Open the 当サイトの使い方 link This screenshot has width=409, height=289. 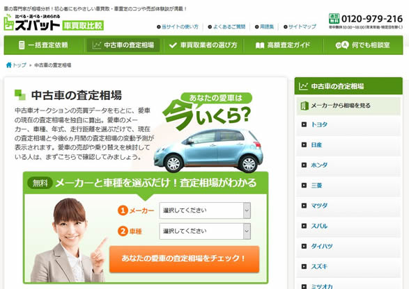(180, 27)
